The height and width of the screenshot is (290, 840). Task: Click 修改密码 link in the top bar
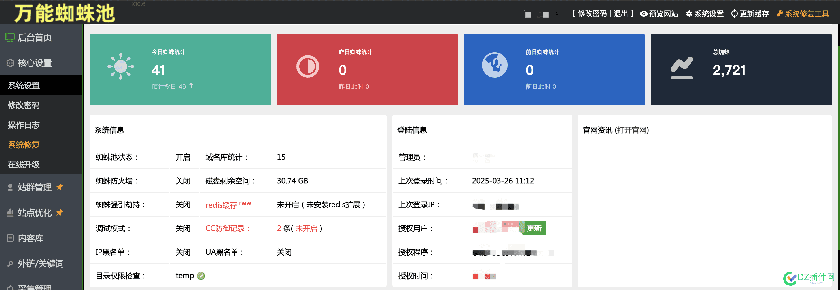tap(592, 14)
